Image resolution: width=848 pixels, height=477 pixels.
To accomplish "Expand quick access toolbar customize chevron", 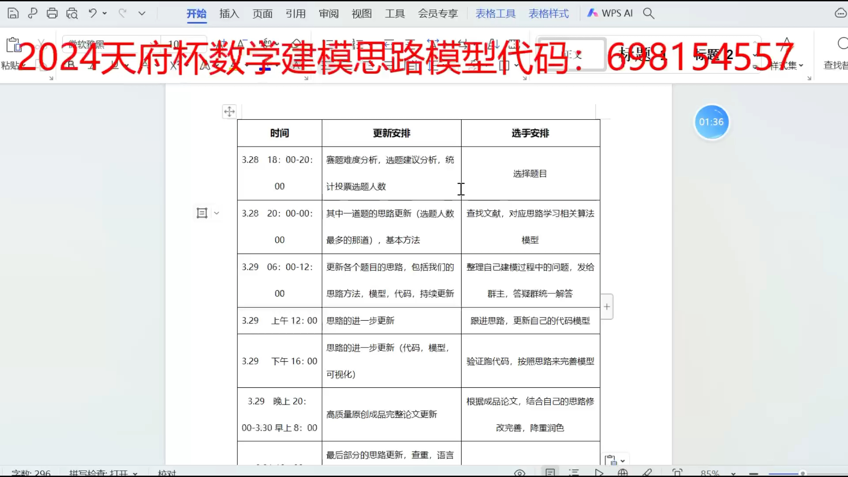I will tap(142, 13).
